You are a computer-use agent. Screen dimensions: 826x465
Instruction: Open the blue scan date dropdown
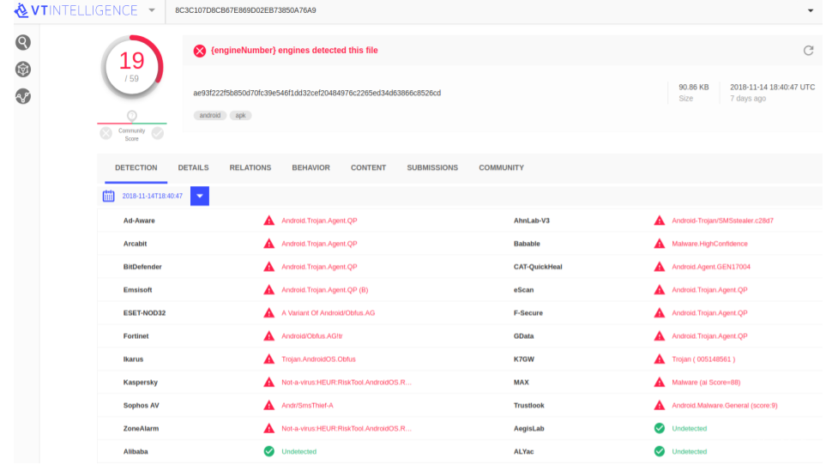click(x=199, y=196)
